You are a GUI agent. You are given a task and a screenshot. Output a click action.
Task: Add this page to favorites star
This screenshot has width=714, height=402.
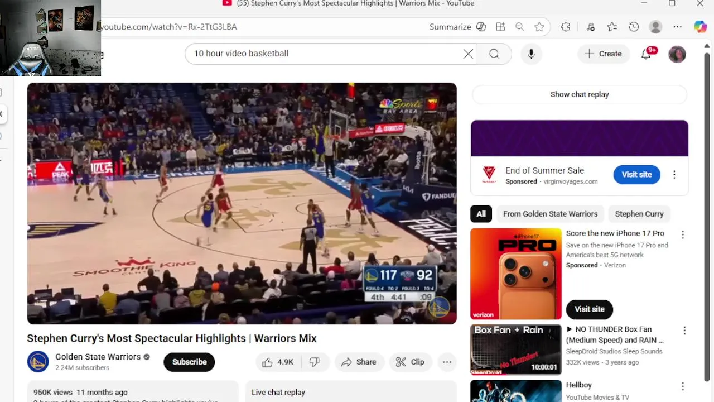[x=539, y=27]
